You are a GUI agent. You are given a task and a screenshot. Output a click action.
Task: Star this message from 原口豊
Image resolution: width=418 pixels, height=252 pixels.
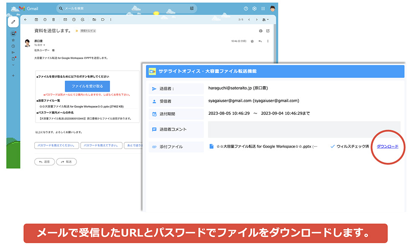tap(252, 41)
